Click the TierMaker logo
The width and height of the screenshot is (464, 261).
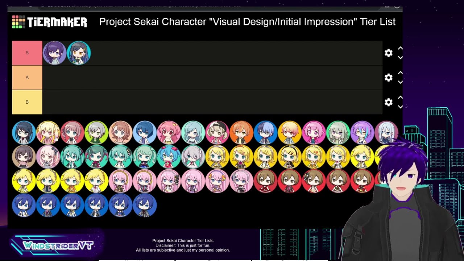[49, 22]
